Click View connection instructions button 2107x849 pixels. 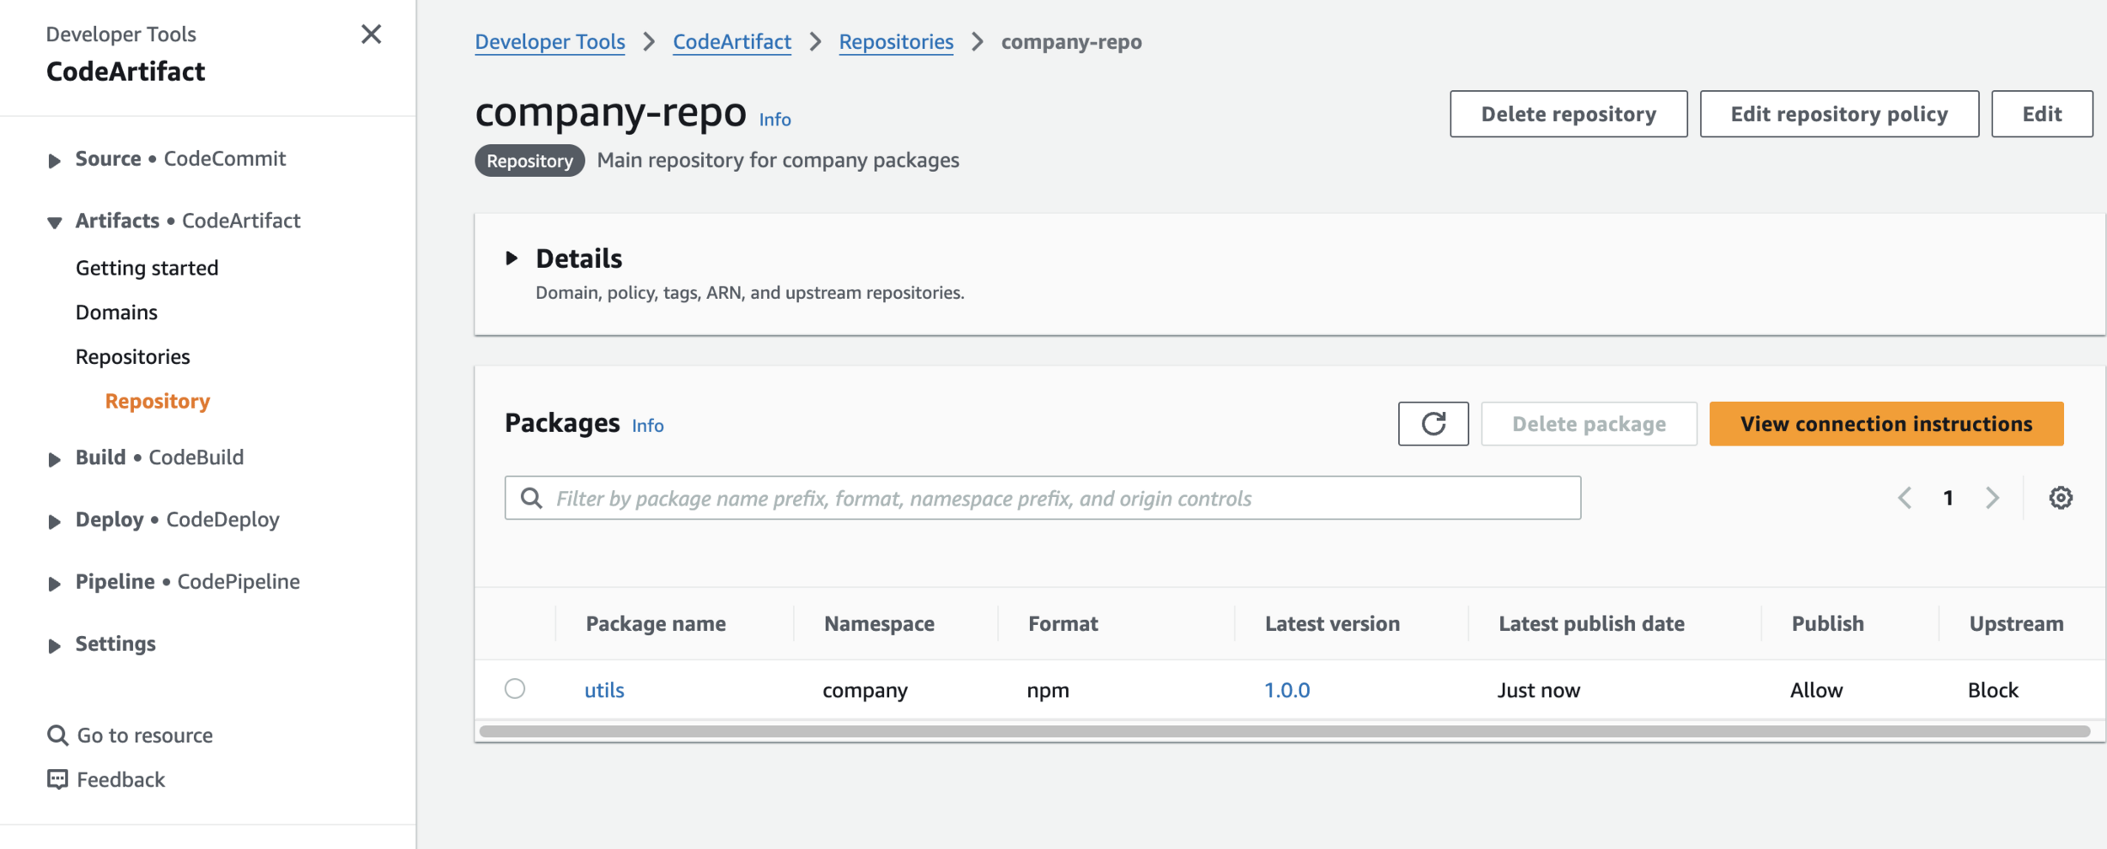click(1886, 424)
